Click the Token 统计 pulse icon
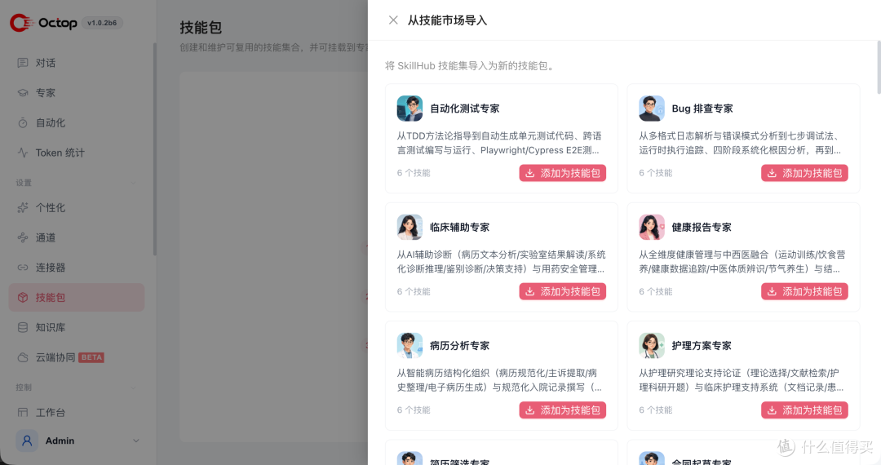The width and height of the screenshot is (881, 465). (x=23, y=153)
